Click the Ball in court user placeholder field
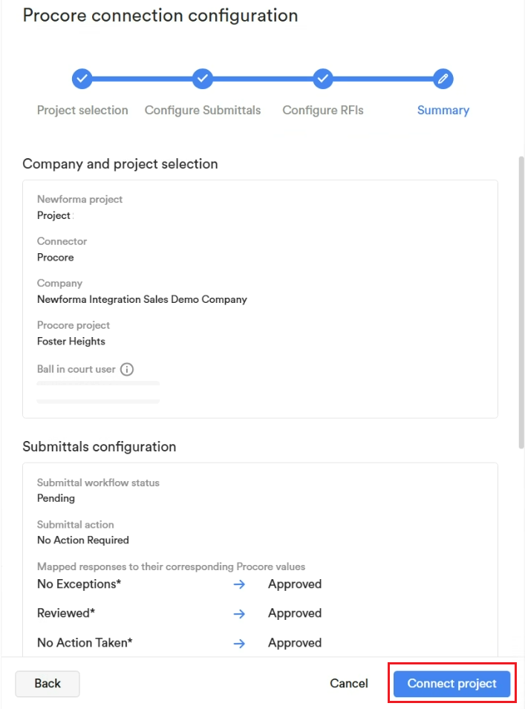525x709 pixels. point(98,392)
